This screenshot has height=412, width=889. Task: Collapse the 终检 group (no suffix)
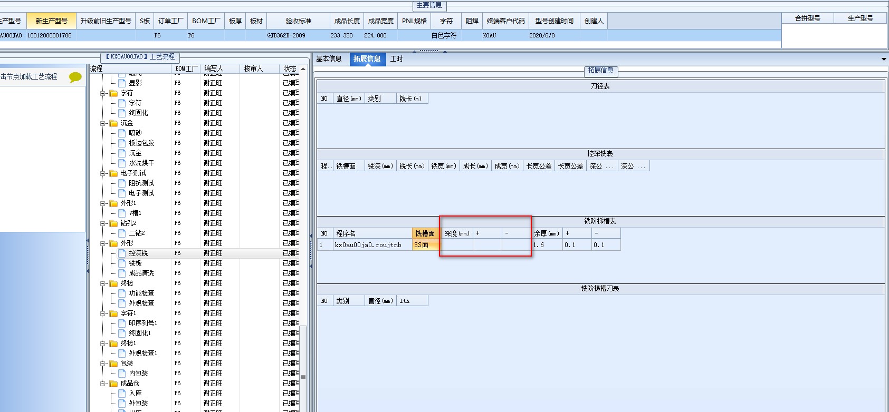tap(103, 283)
